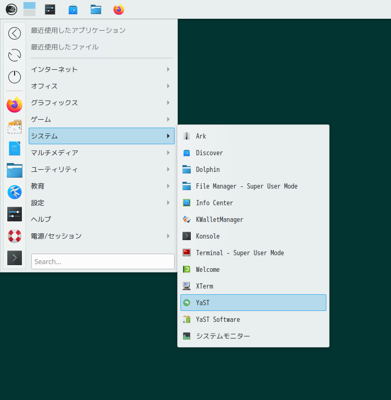The height and width of the screenshot is (400, 391).
Task: Open the virtual desktop pager in the panel
Action: click(29, 9)
